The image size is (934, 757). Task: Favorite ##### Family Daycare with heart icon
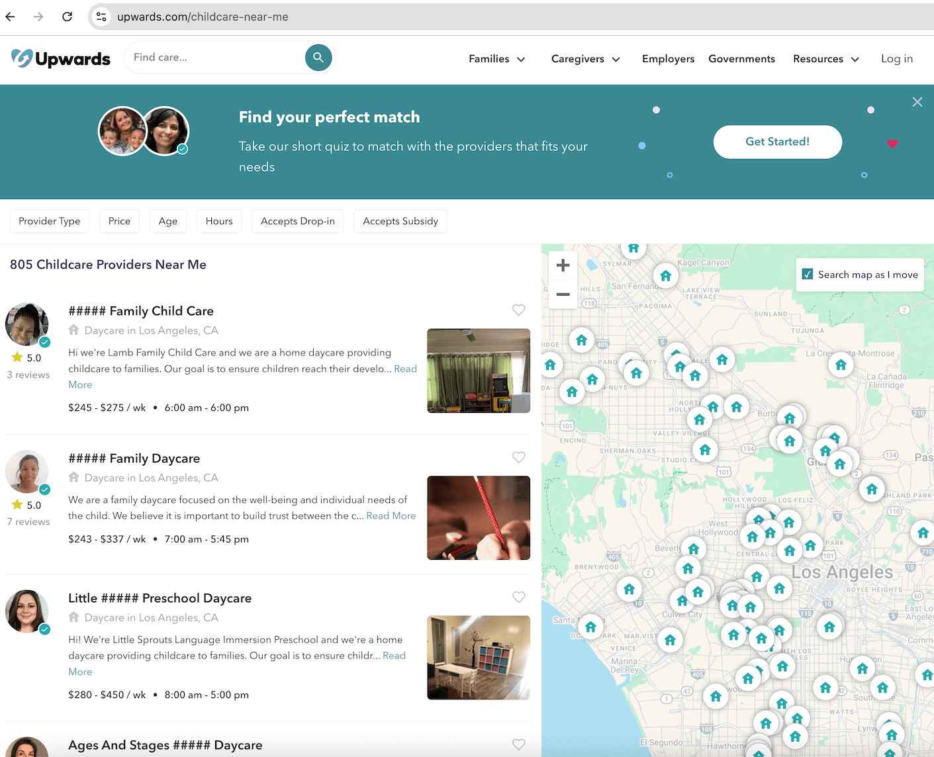[x=519, y=457]
